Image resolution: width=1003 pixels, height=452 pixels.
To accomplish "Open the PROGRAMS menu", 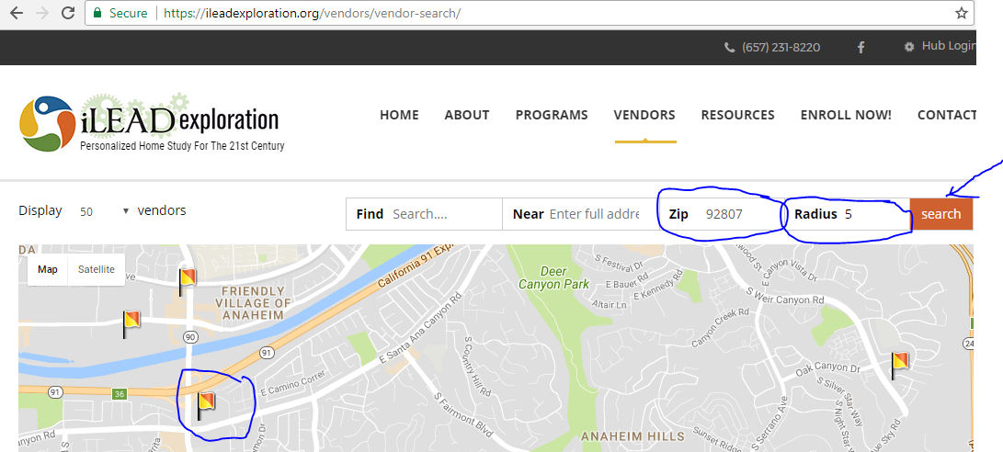I will coord(552,115).
